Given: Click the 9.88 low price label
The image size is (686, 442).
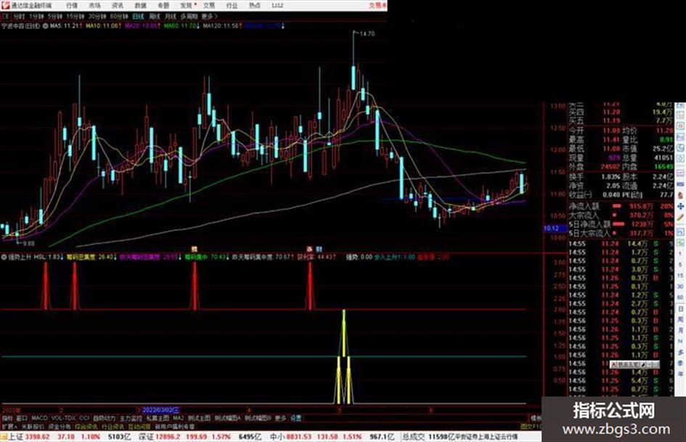Looking at the screenshot, I should point(28,243).
